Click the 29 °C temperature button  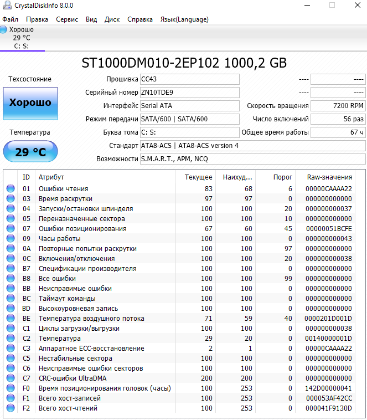tap(30, 151)
